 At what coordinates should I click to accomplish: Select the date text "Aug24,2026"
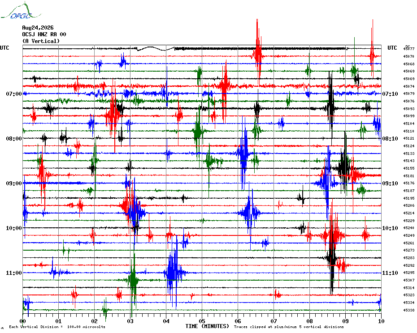click(x=38, y=28)
